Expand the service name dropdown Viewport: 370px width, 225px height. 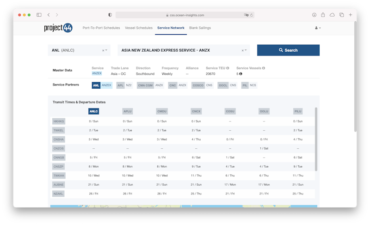246,50
